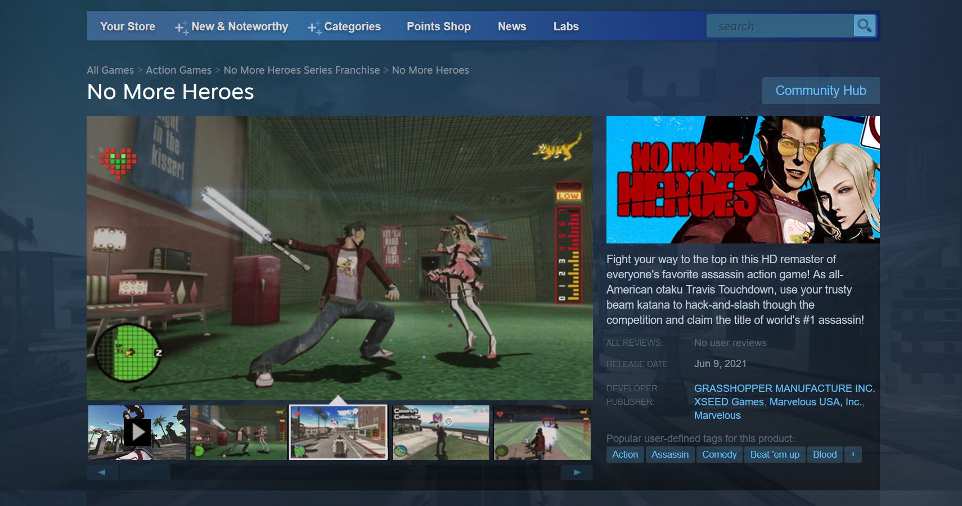Select the highlighted street driving thumbnail

[x=339, y=432]
